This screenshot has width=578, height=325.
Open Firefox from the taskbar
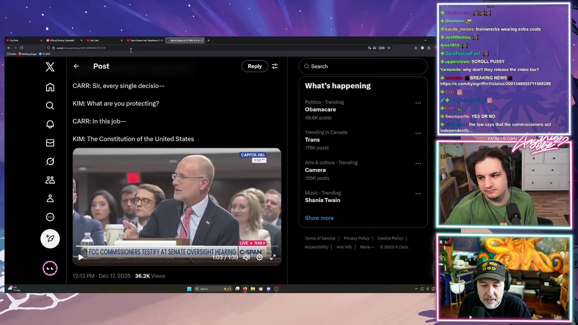pos(245,289)
